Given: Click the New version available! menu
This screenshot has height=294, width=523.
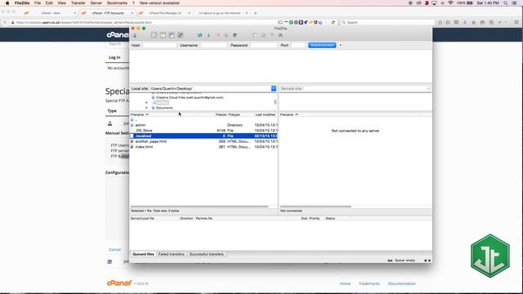Looking at the screenshot, I should (159, 3).
